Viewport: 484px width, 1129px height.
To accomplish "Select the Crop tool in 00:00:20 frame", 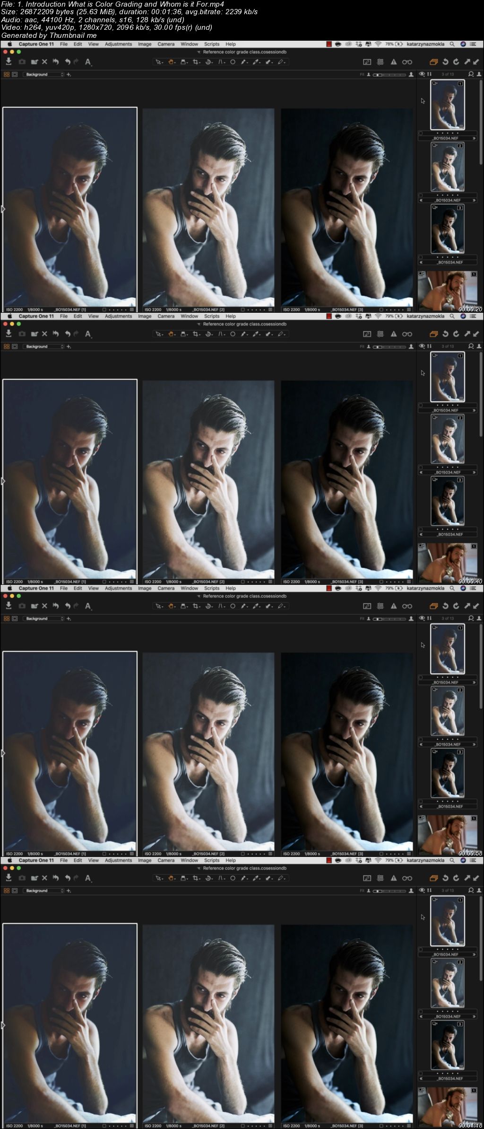I will [x=196, y=62].
